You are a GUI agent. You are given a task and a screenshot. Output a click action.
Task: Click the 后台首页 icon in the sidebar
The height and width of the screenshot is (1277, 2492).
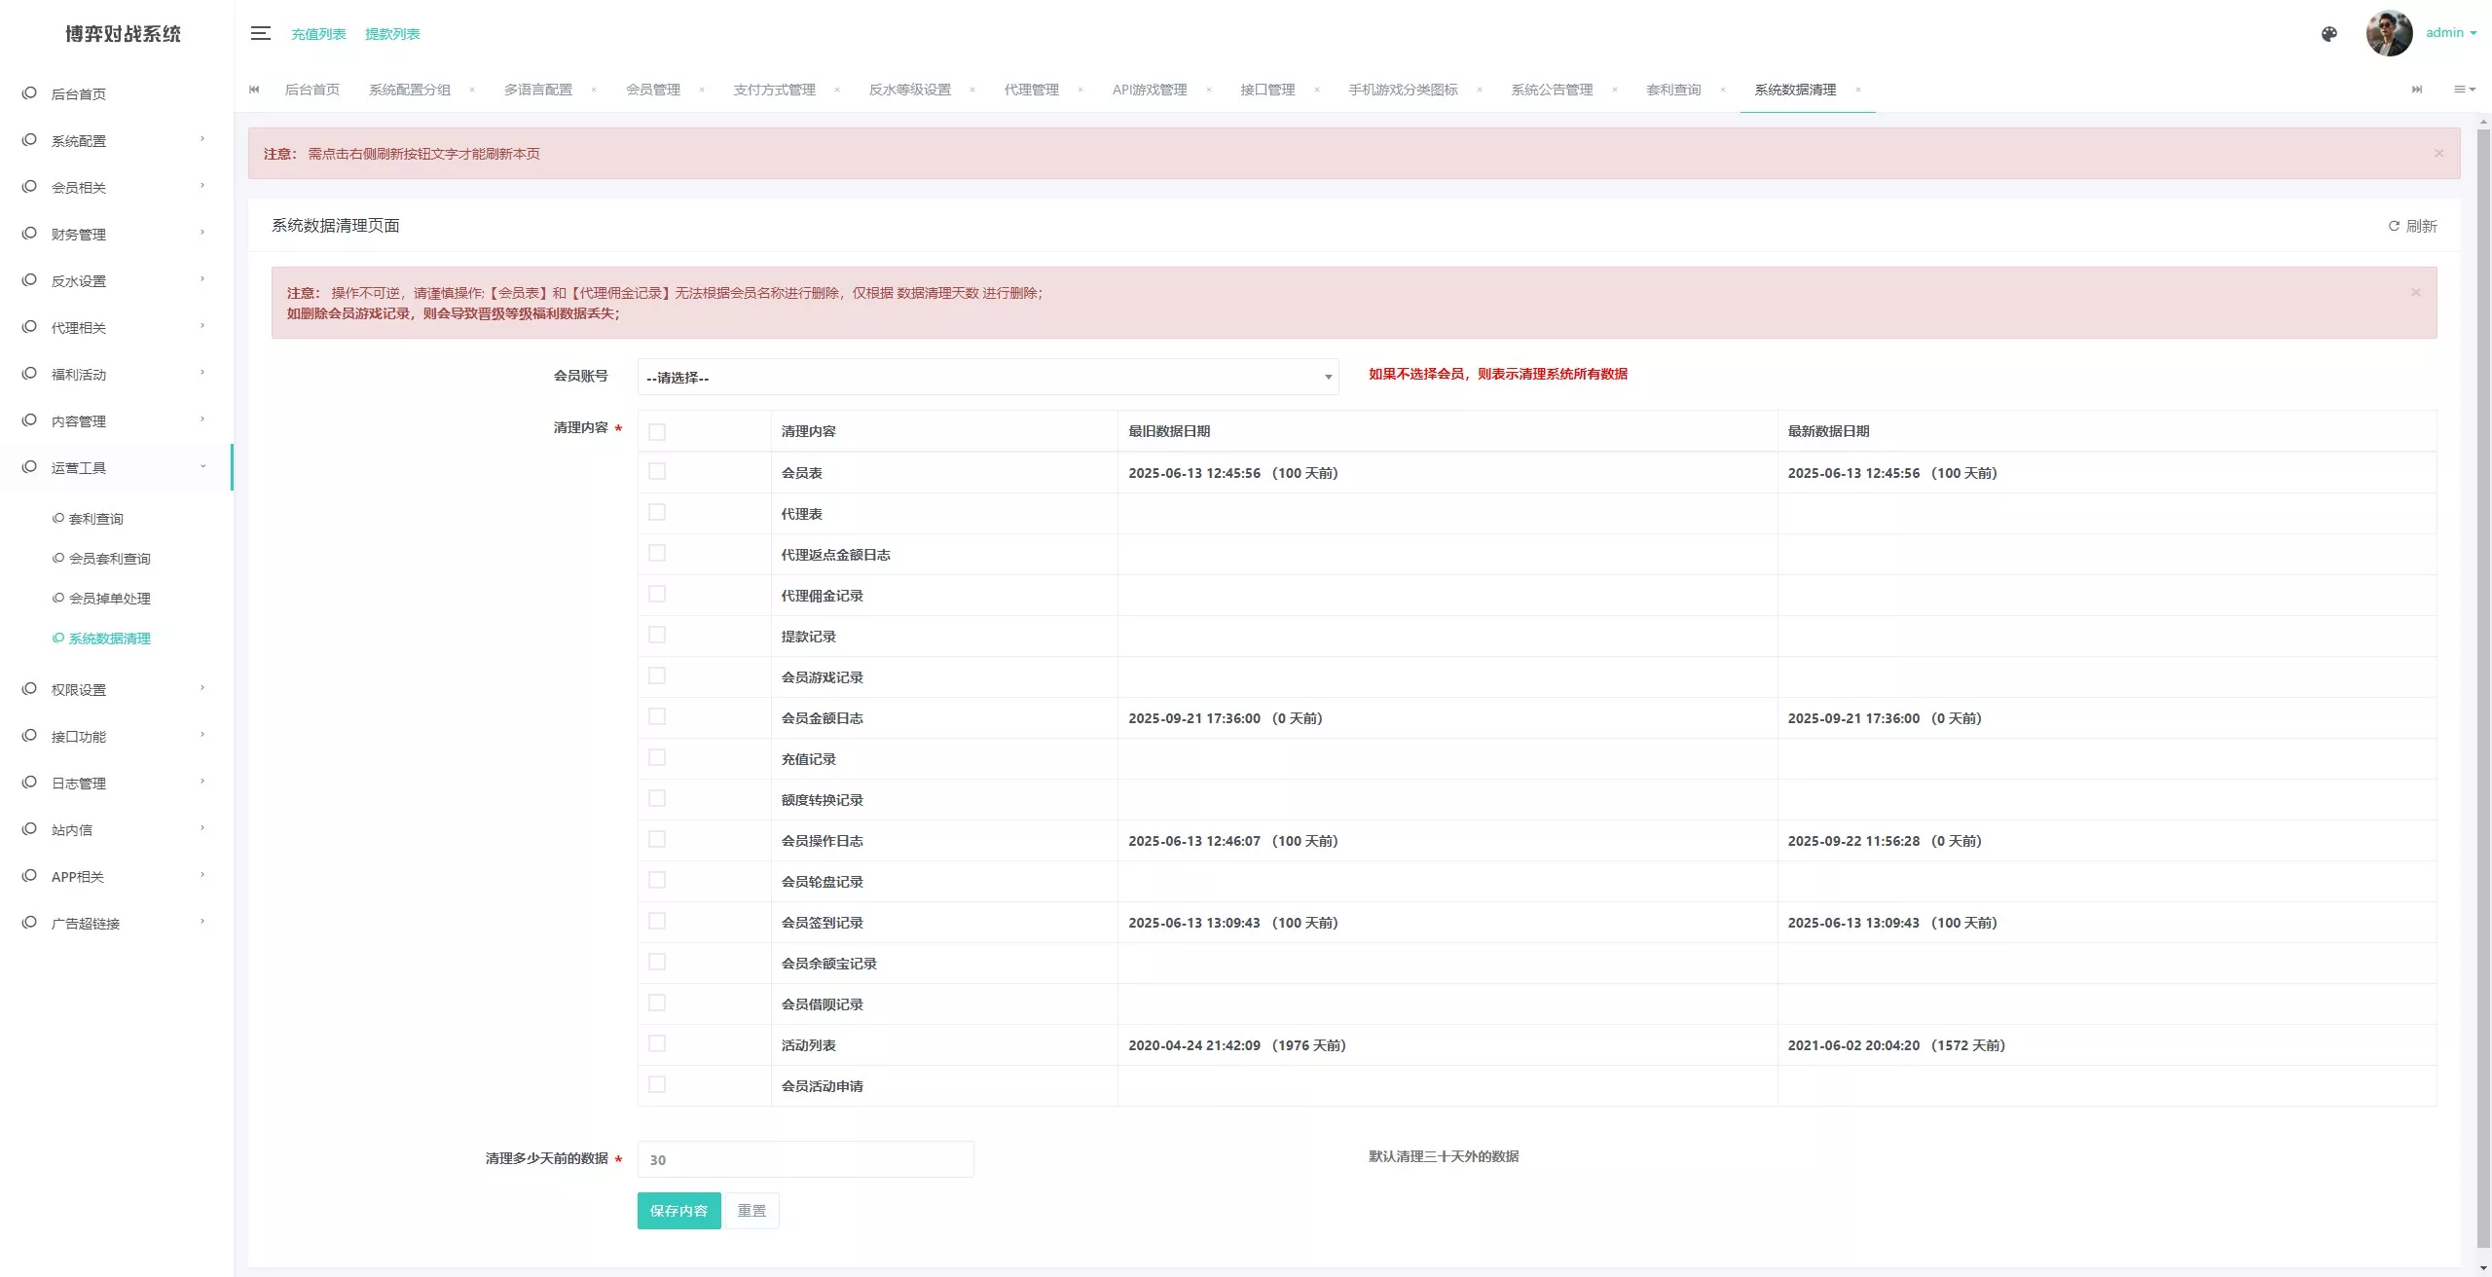[x=28, y=93]
